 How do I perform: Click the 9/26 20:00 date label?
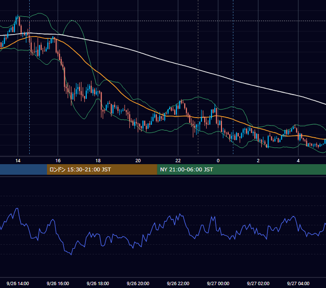coord(138,283)
